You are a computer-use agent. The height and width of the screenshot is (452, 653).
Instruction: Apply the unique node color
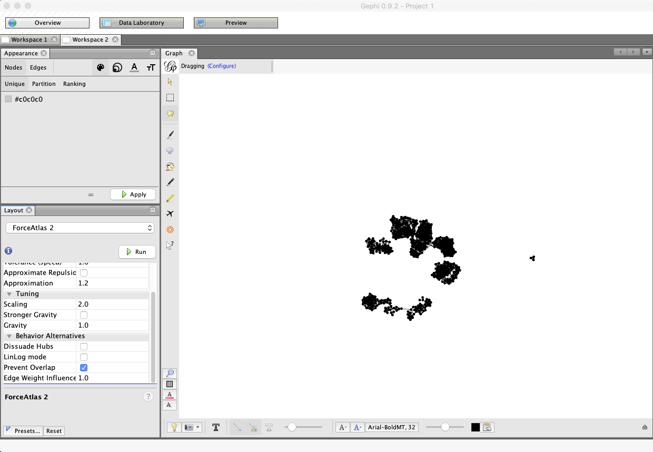pyautogui.click(x=133, y=194)
